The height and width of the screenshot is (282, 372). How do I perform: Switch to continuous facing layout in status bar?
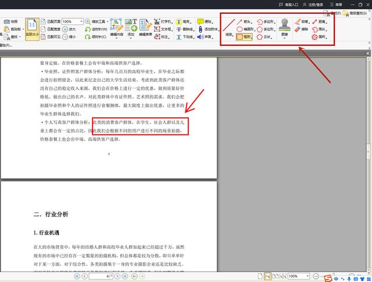[x=283, y=276]
